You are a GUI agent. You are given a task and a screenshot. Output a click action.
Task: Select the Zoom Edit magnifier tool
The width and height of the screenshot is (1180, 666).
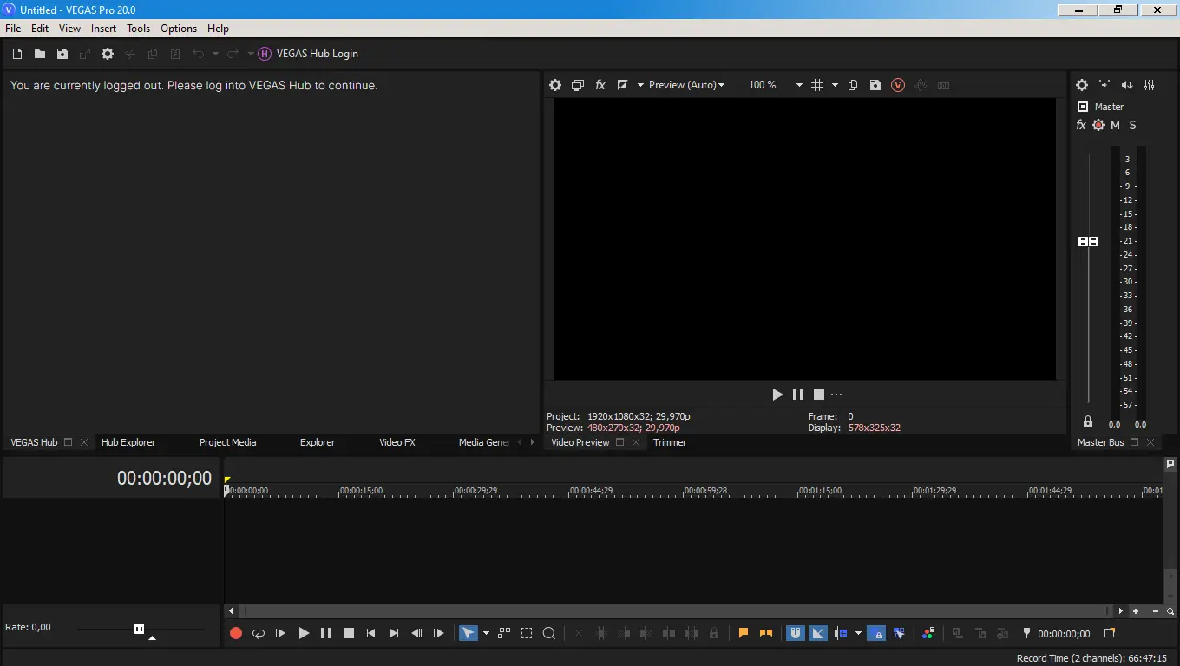[549, 634]
